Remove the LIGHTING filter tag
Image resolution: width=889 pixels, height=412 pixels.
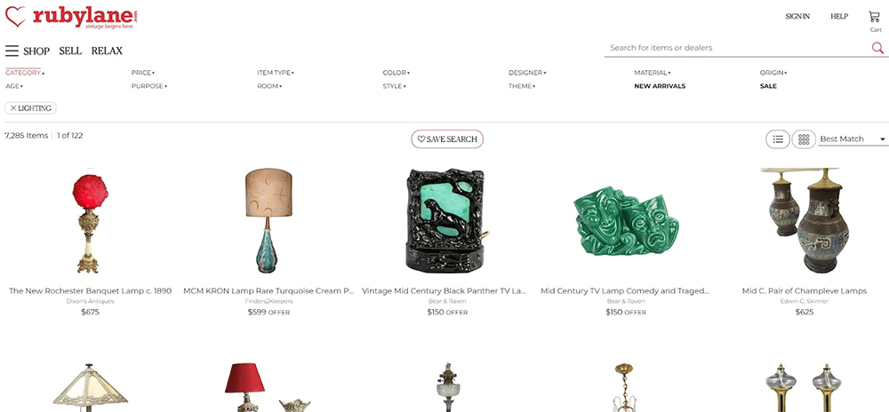(30, 108)
